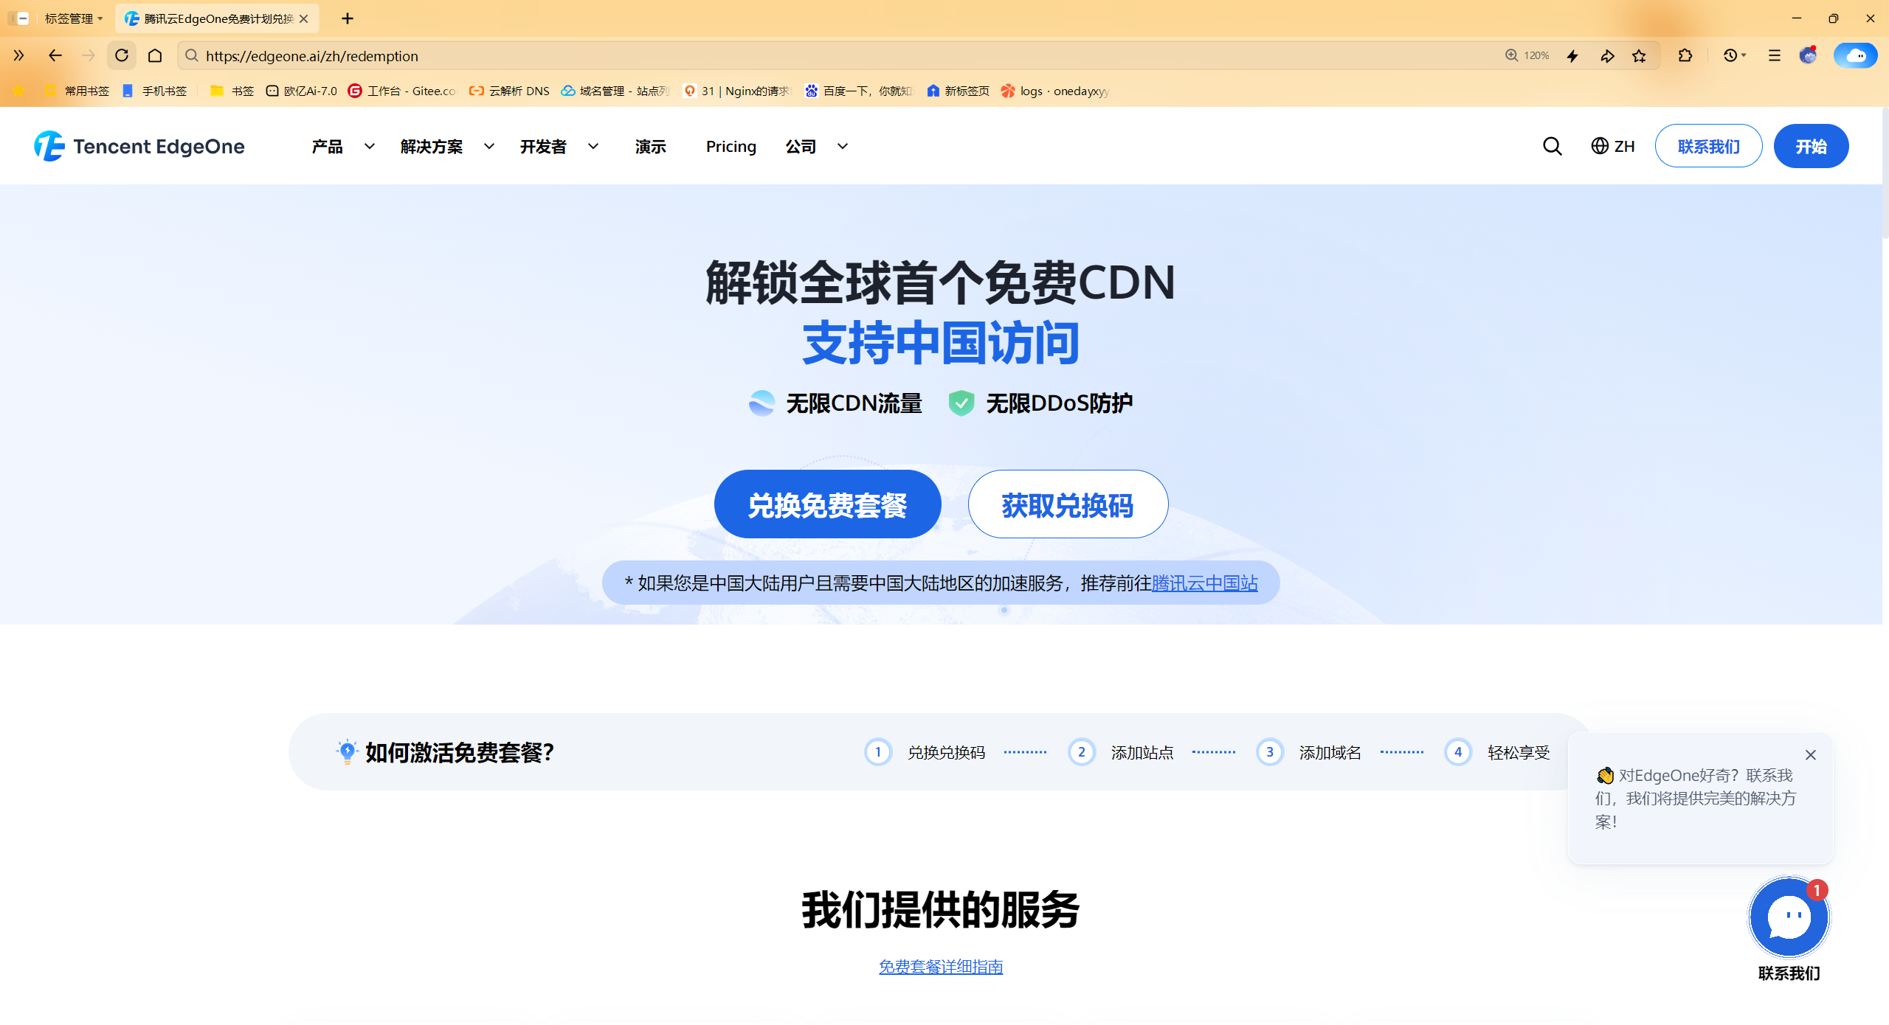Click the zoom 120% indicator
Screen dimensions: 1889x1025
[x=1527, y=55]
